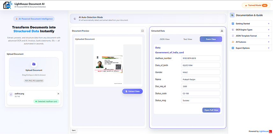Click the Status_code input field
The width and height of the screenshot is (273, 134).
click(x=201, y=93)
